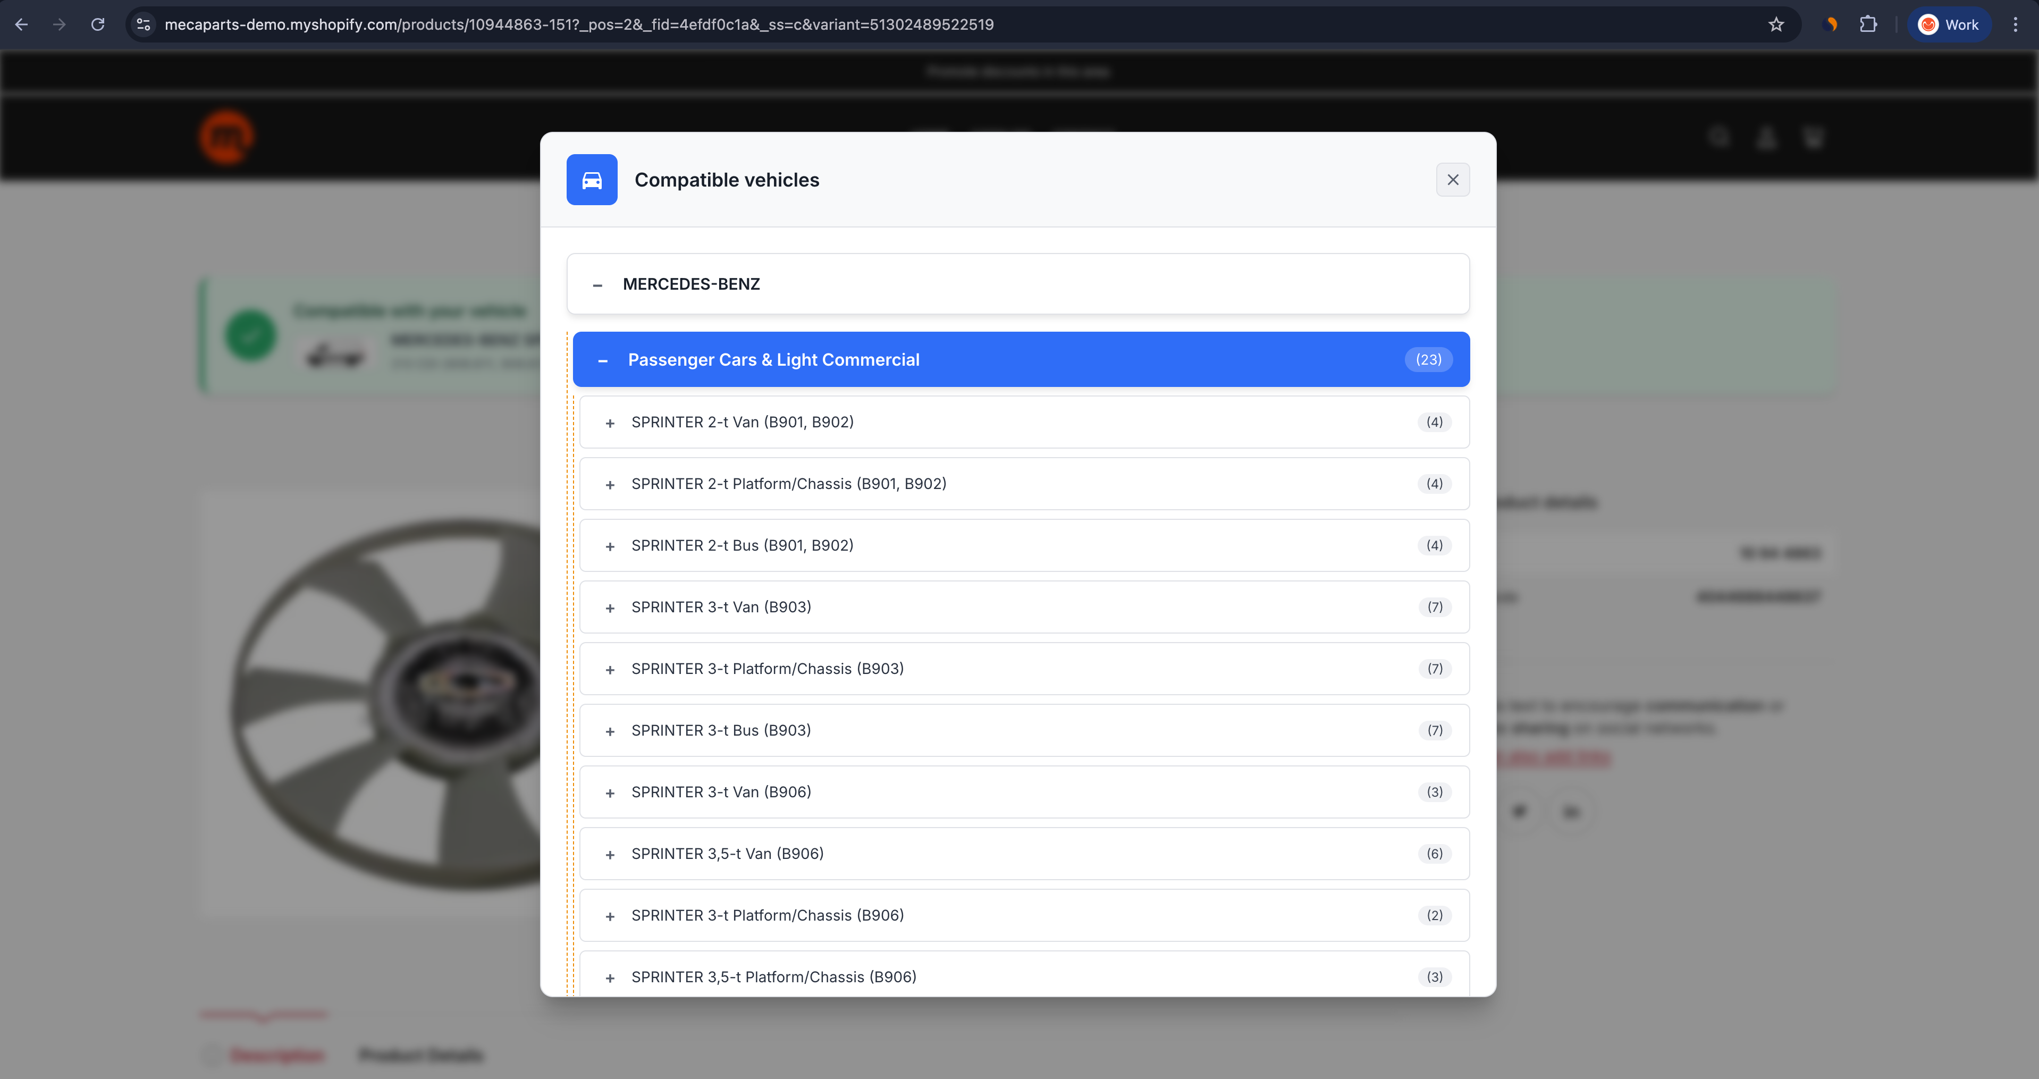The width and height of the screenshot is (2039, 1079).
Task: Go back to the previous page
Action: coord(21,24)
